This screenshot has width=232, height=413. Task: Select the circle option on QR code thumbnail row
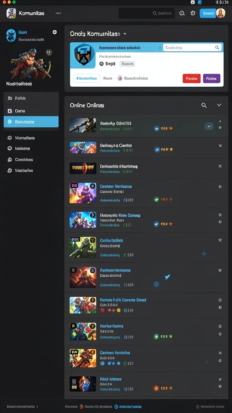point(220,386)
